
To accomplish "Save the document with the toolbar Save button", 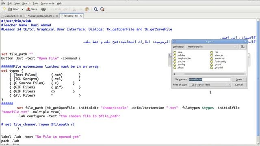I will 32,9.
